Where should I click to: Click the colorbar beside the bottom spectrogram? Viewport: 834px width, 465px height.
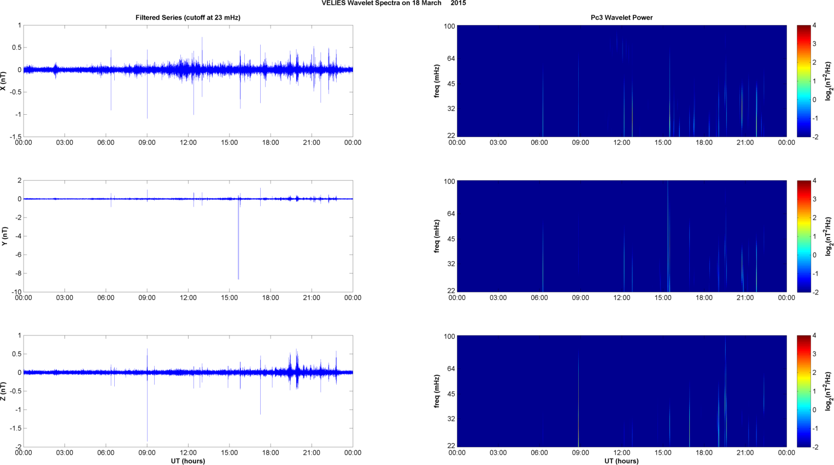803,391
